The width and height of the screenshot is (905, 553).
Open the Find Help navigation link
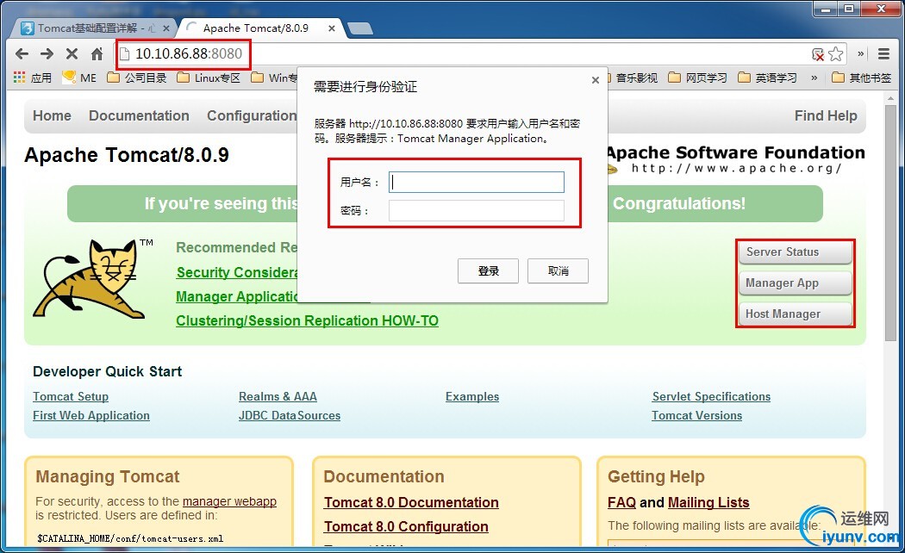[x=826, y=116]
